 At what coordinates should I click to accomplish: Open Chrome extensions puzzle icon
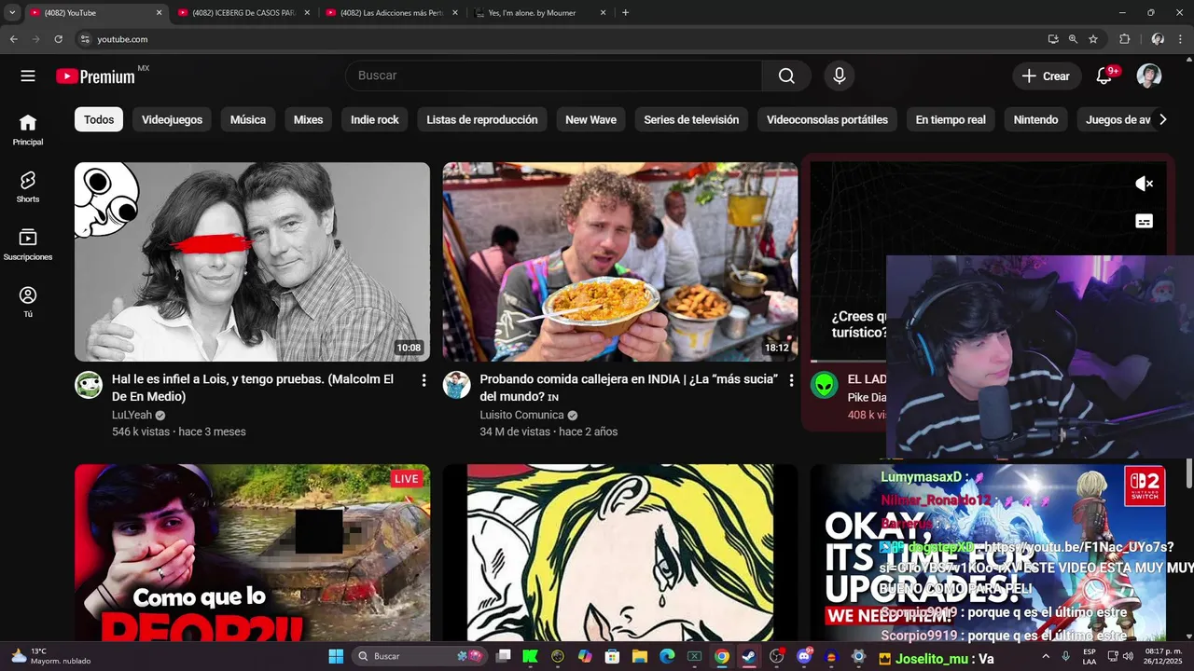tap(1124, 39)
